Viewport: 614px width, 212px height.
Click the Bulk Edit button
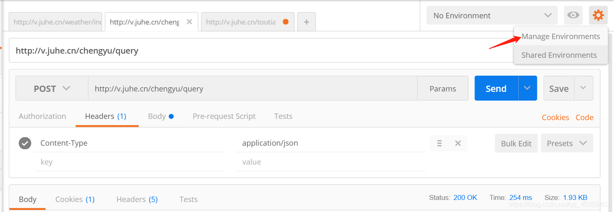(516, 143)
